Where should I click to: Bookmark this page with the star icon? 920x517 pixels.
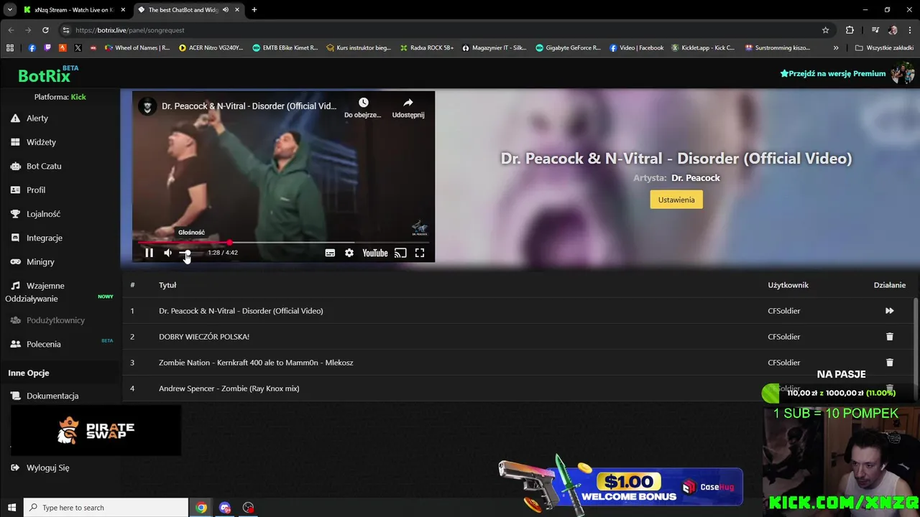tap(825, 30)
